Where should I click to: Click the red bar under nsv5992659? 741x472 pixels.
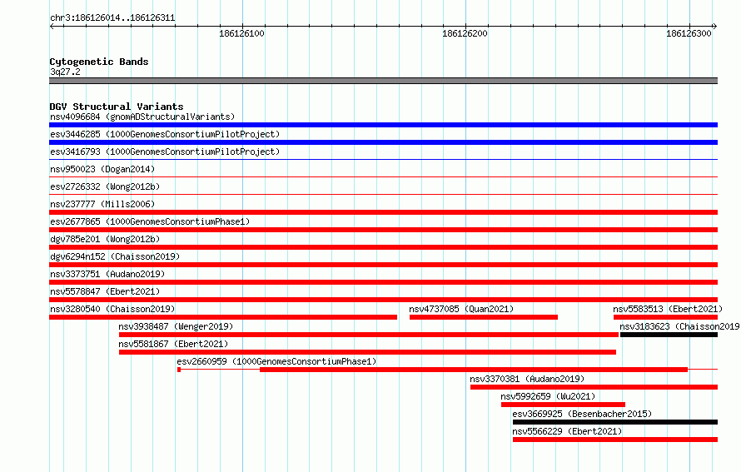(x=564, y=405)
